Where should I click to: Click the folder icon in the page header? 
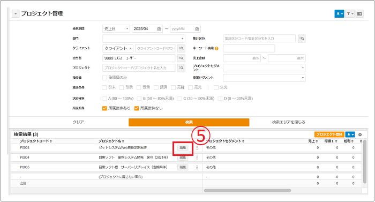pos(359,14)
